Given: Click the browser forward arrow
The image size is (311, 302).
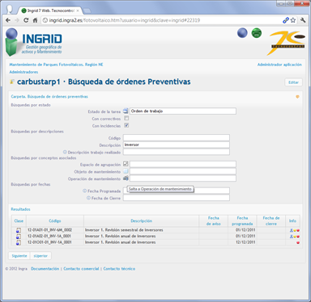Looking at the screenshot, I should tap(17, 20).
